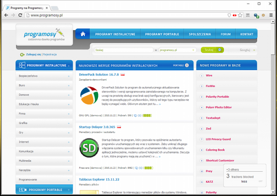Click the address bar URL www.programosy.pl
Screen dimensions: 277x196
[x=47, y=15]
